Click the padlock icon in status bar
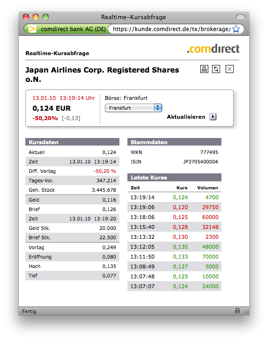Image resolution: width=268 pixels, height=341 pixels. pyautogui.click(x=237, y=311)
